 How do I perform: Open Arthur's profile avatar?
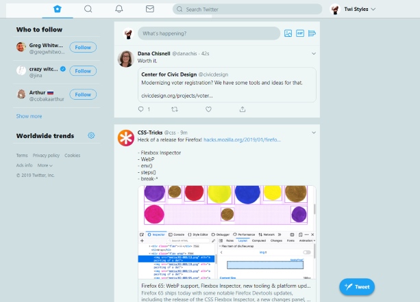coord(21,94)
